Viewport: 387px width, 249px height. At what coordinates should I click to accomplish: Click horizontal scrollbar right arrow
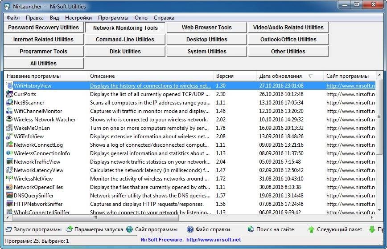[372, 217]
